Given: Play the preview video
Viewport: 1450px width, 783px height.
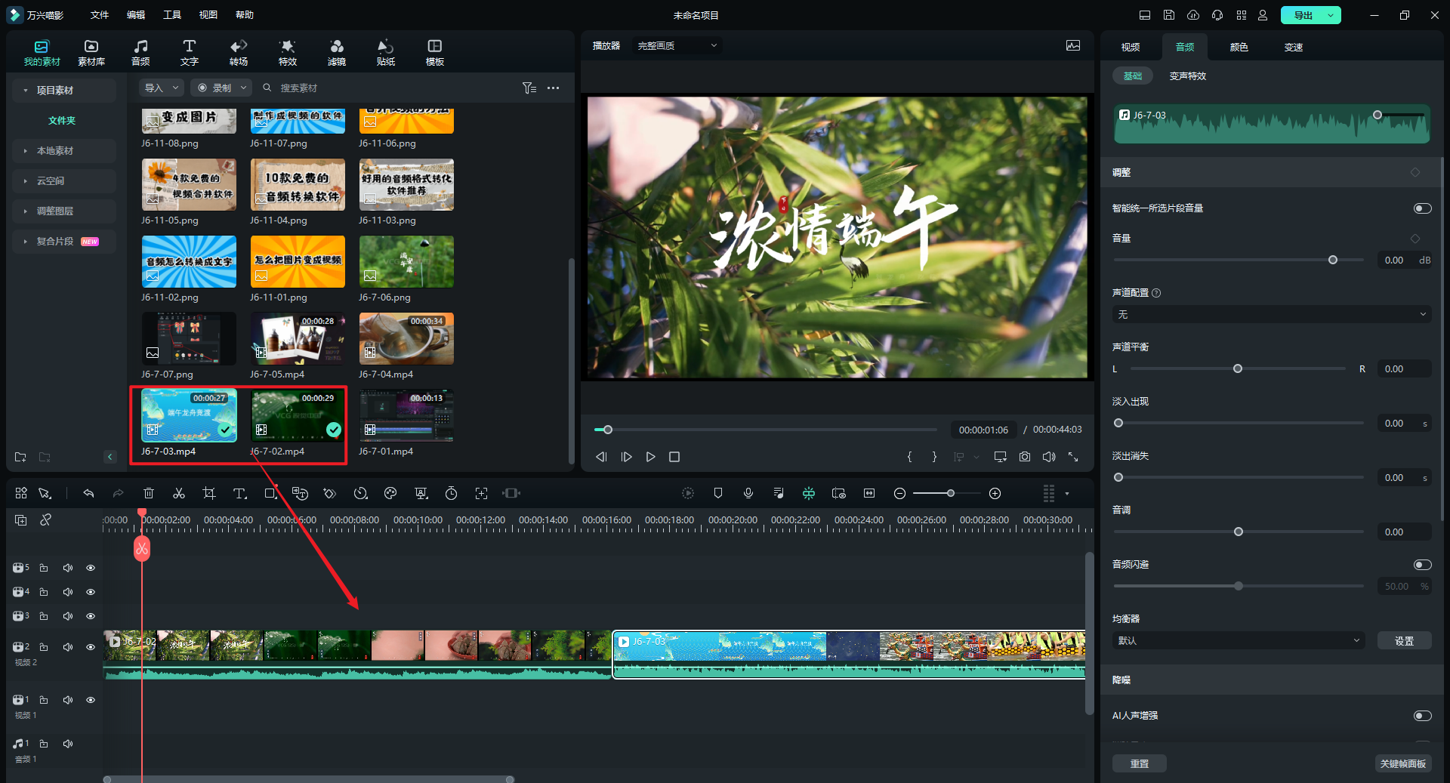Looking at the screenshot, I should coord(650,457).
